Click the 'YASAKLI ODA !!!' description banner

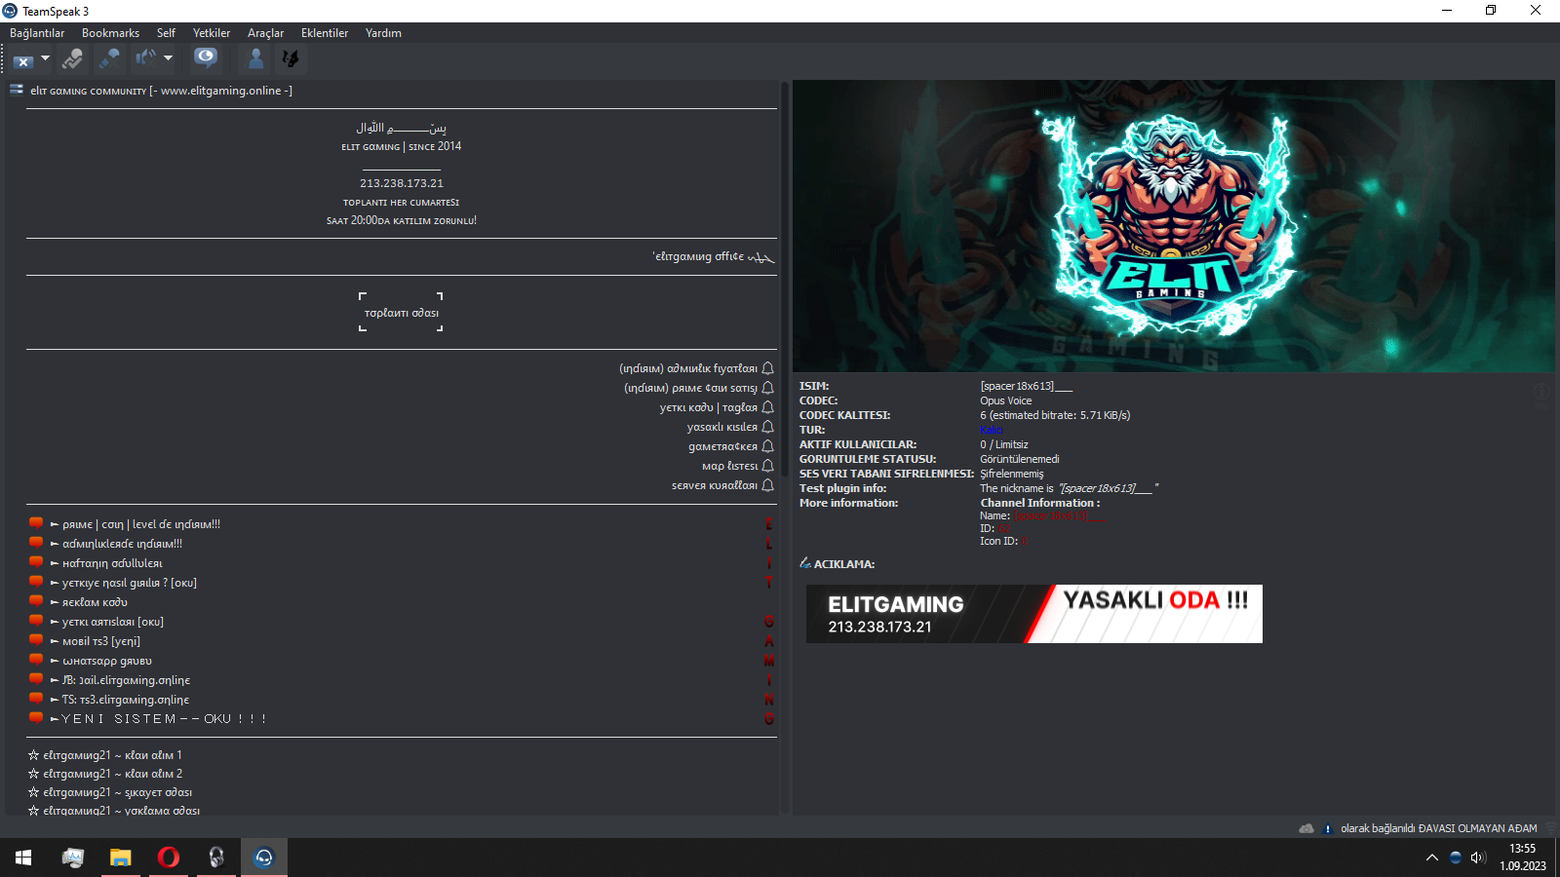point(1034,614)
